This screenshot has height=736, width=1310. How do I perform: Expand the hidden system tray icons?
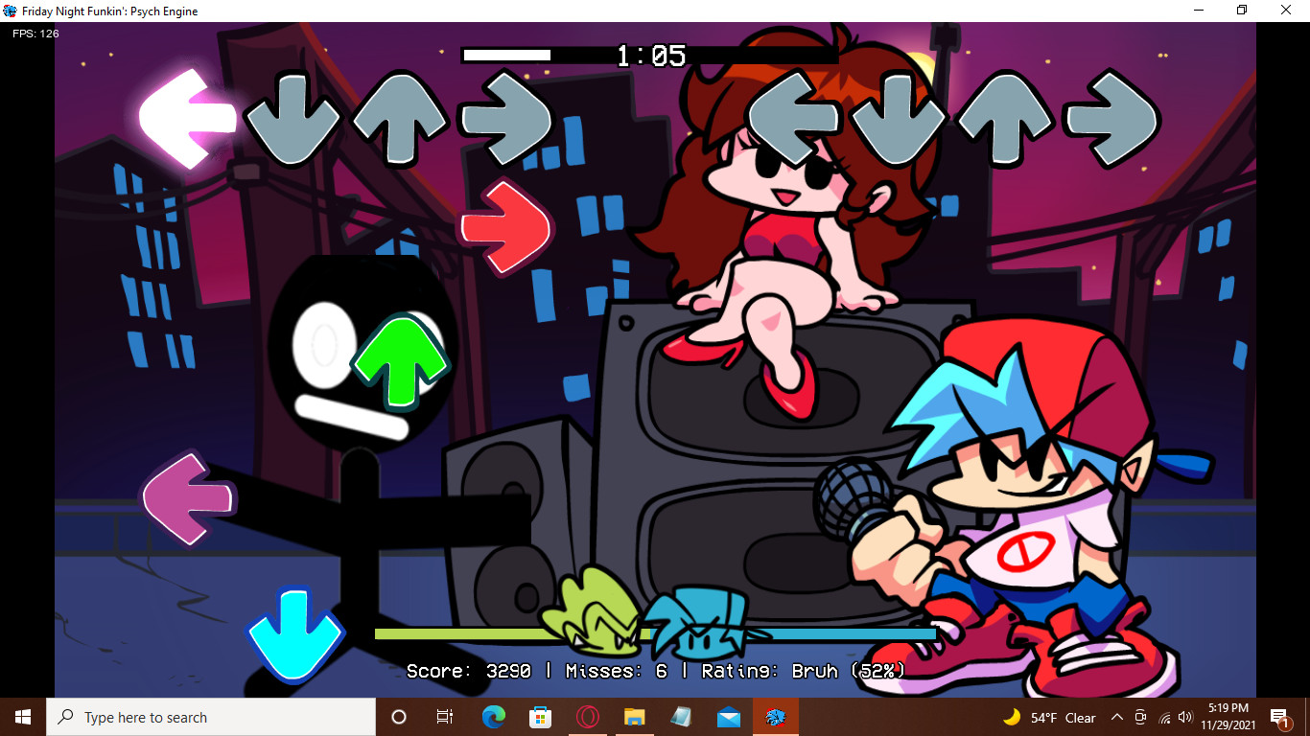click(x=1117, y=717)
